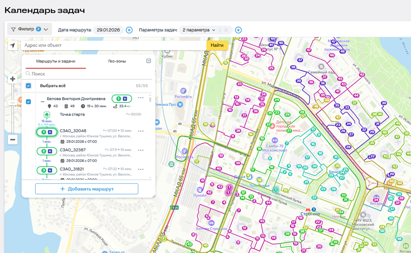Switch to the Гео-зоны tab
The image size is (411, 253).
pos(117,61)
